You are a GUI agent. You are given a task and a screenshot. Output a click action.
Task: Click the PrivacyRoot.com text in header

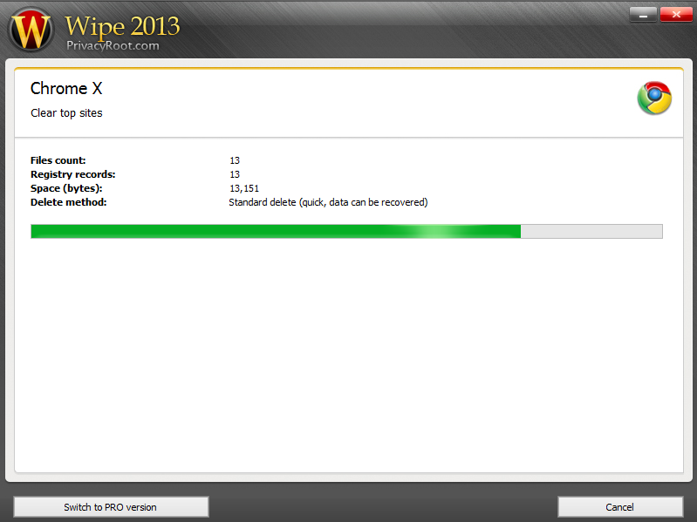113,45
